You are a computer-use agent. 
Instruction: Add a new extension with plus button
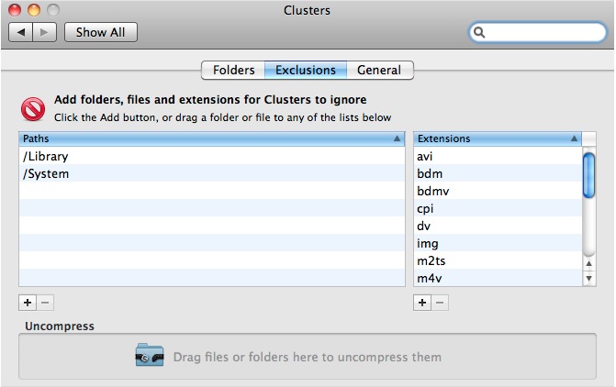click(x=422, y=302)
